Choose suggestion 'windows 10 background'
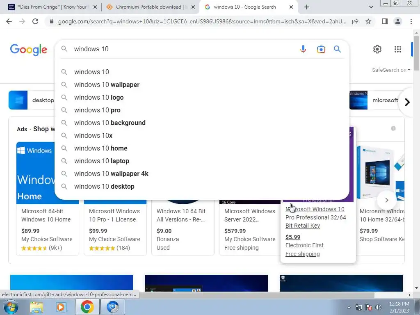Viewport: 420px width, 315px height. click(202, 123)
